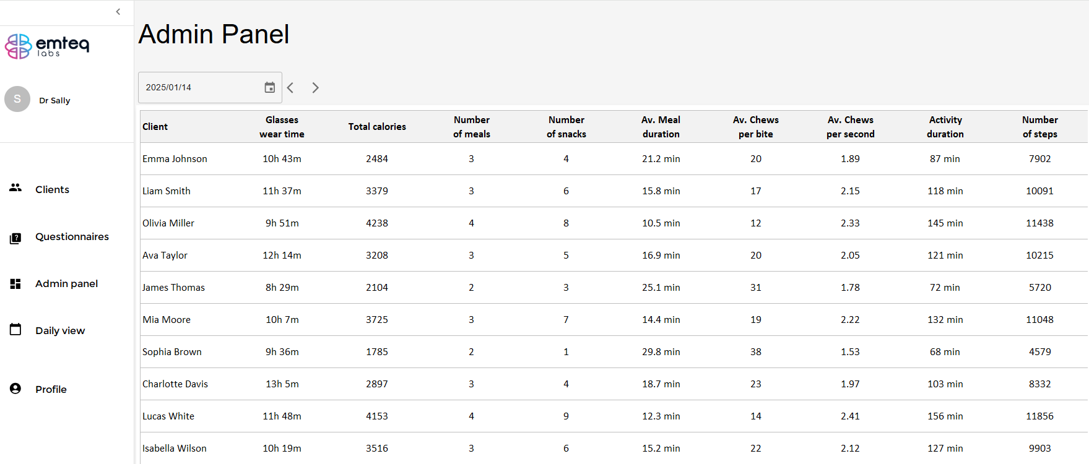Click Emma Johnson's step count 7902
Viewport: 1089px width, 464px height.
point(1040,159)
